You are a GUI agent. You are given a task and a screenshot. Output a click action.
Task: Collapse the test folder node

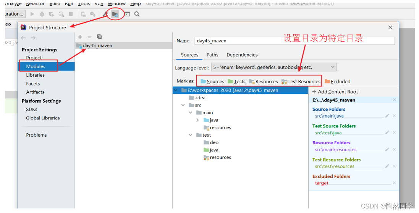point(191,135)
